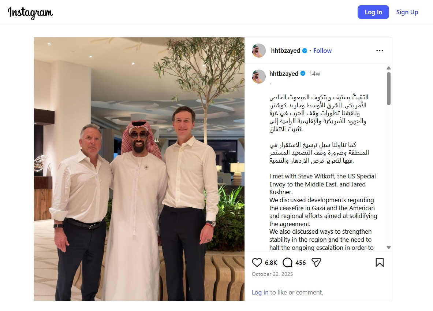Click the hhtbzayed username above the caption
The height and width of the screenshot is (311, 433).
284,74
